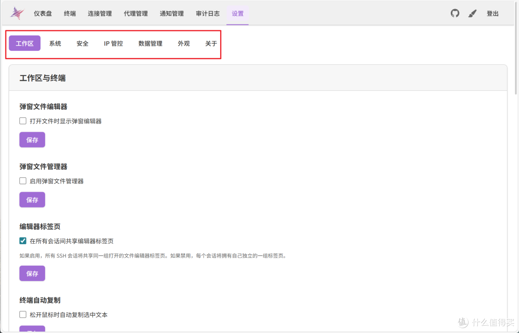Click the 弹窗文件管理器 section title
This screenshot has width=519, height=333.
43,166
